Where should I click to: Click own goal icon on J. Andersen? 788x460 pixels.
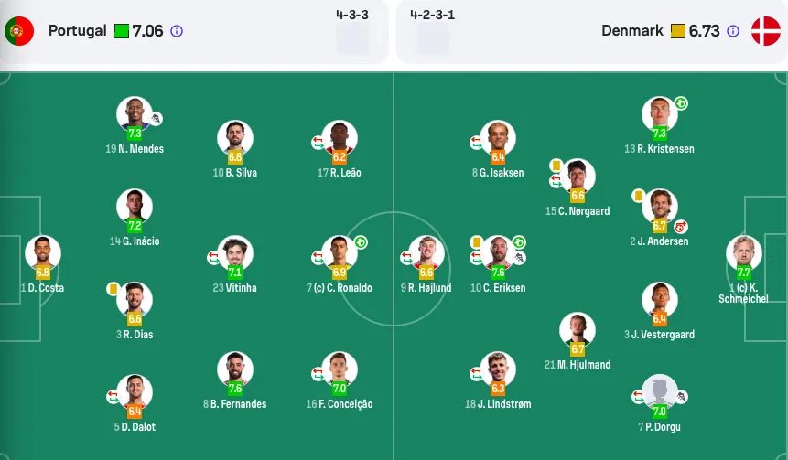pos(680,227)
